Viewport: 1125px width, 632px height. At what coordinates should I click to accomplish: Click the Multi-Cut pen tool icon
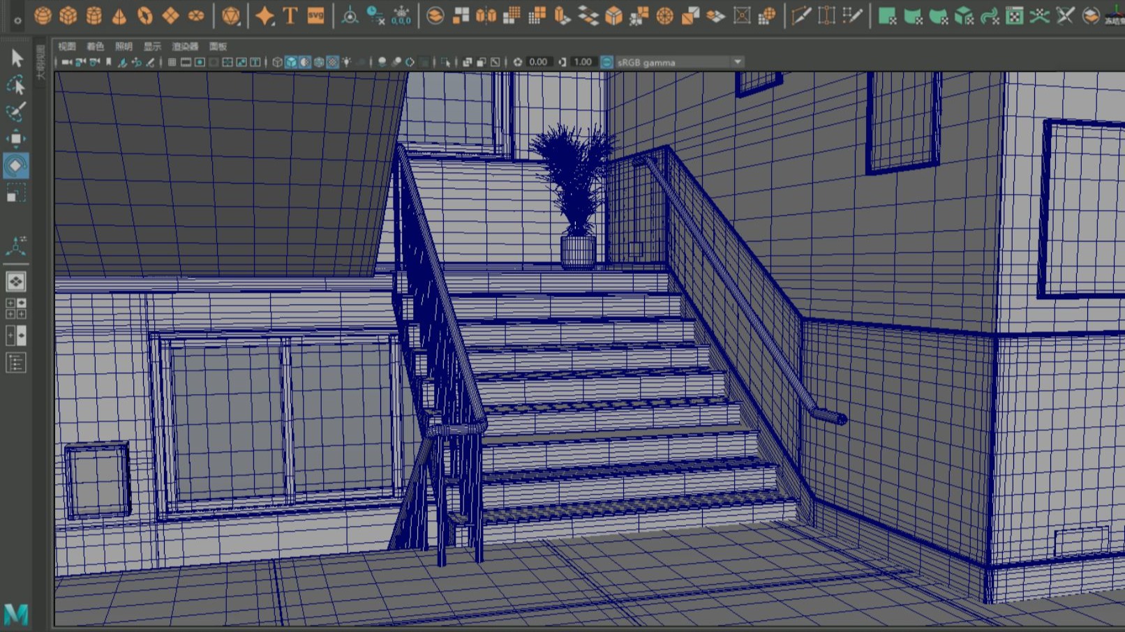801,15
